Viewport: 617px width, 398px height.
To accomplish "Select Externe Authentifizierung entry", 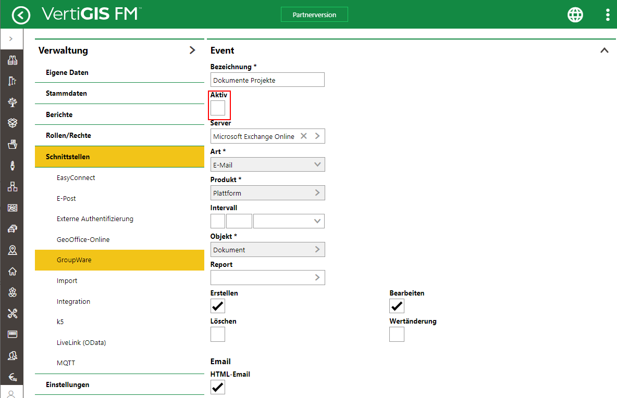I will click(x=95, y=219).
